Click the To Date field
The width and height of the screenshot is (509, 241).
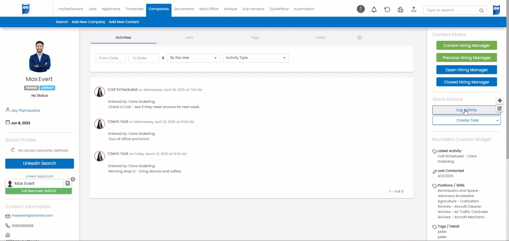click(x=144, y=58)
